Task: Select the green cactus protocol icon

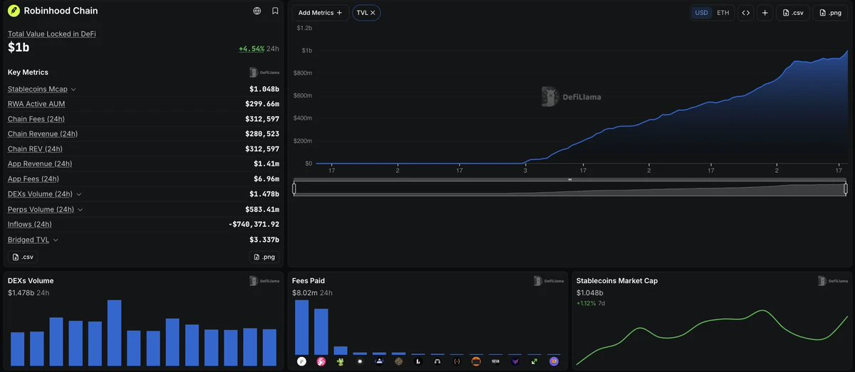Action: (x=341, y=361)
